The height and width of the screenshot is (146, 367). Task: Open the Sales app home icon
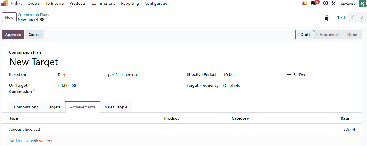point(5,4)
